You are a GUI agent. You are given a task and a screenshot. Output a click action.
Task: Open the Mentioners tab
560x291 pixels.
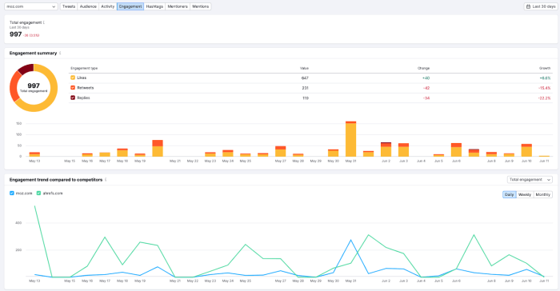coord(178,6)
